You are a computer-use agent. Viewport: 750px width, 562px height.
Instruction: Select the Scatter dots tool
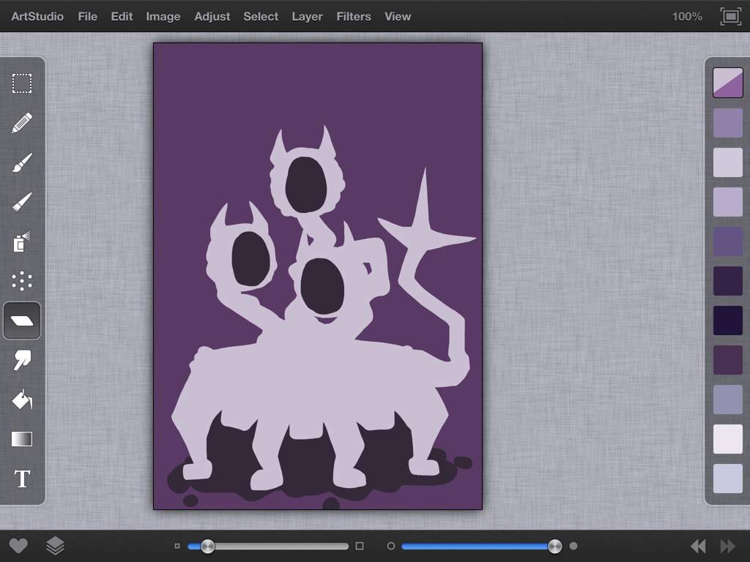click(x=22, y=281)
